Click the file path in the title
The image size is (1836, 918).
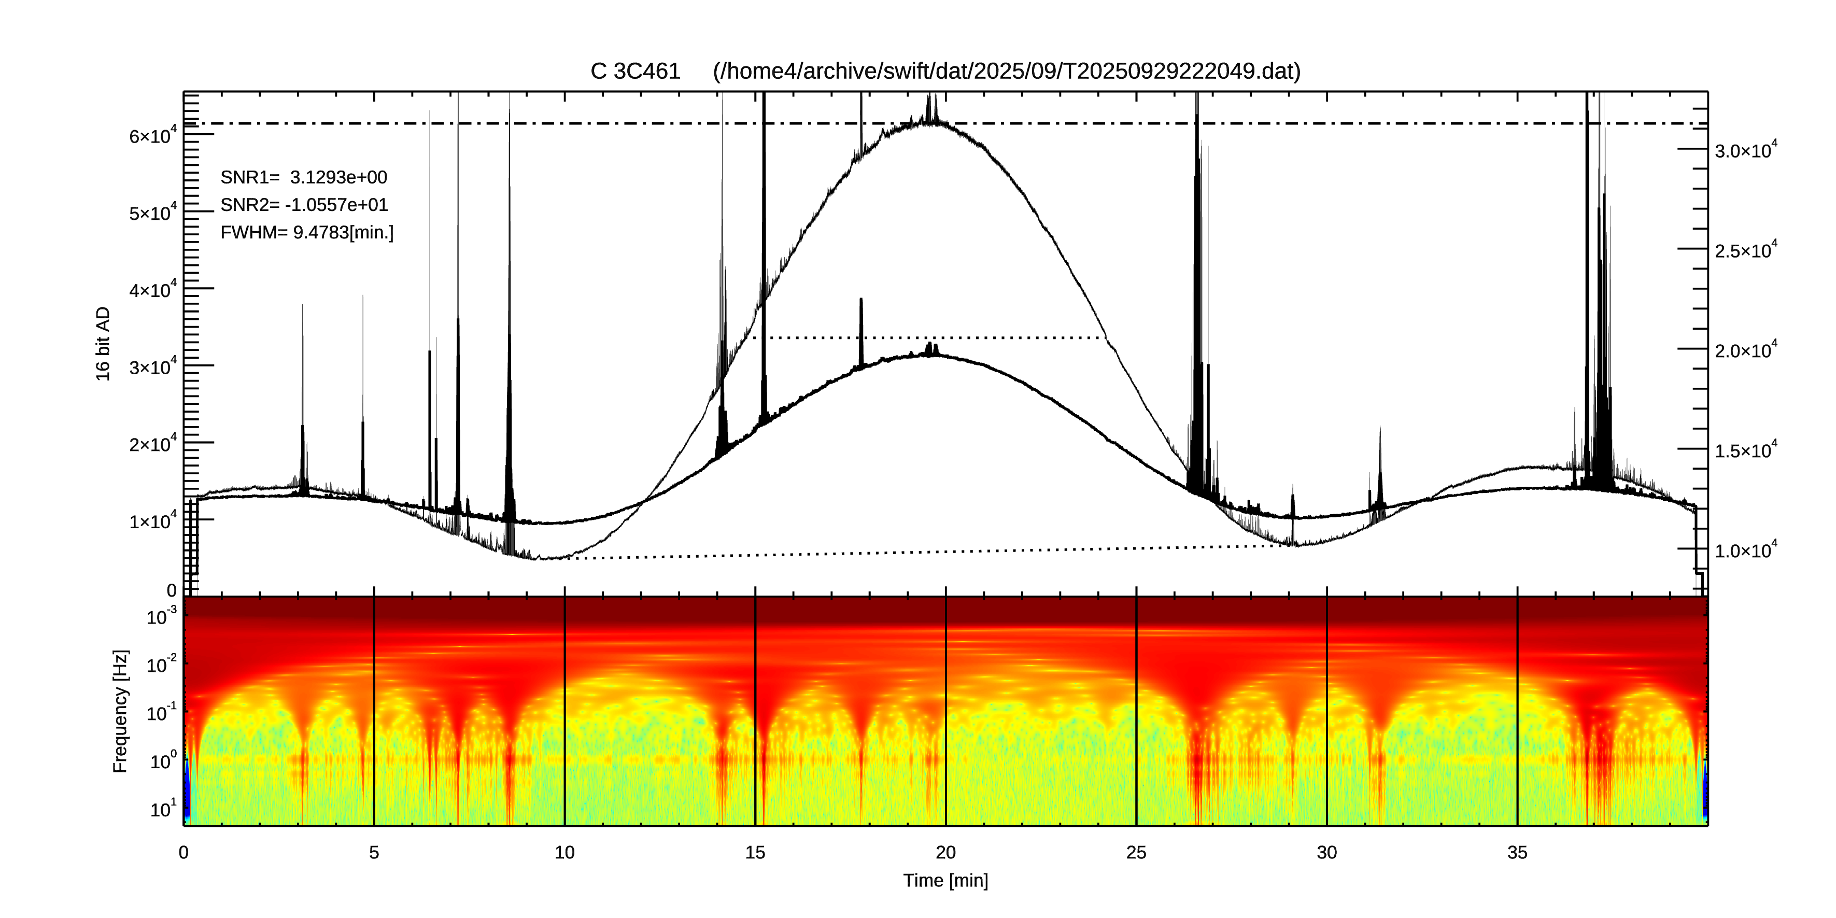pyautogui.click(x=1007, y=72)
